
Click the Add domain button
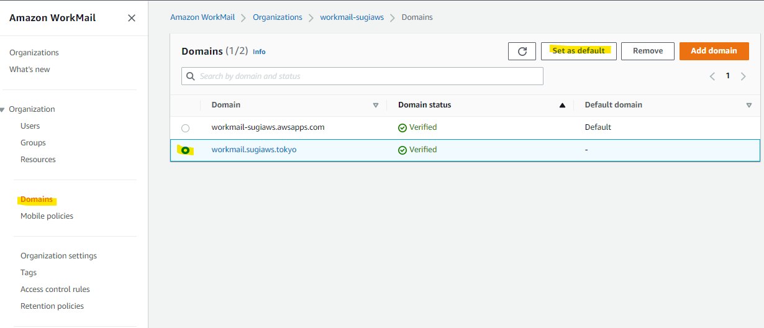pyautogui.click(x=714, y=51)
